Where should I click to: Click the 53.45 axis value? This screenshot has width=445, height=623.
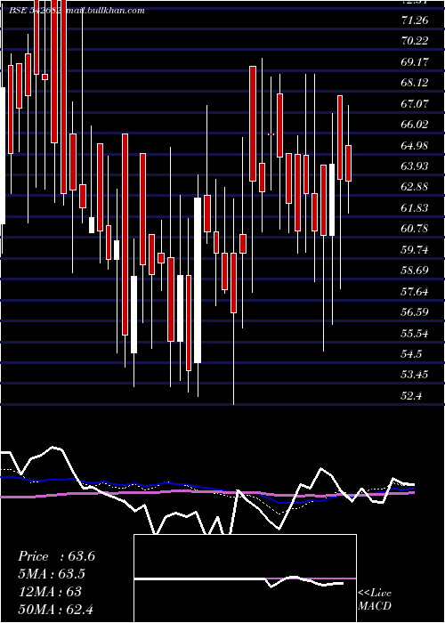pyautogui.click(x=415, y=375)
